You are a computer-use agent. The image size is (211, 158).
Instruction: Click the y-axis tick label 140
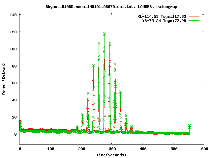pyautogui.click(x=13, y=15)
